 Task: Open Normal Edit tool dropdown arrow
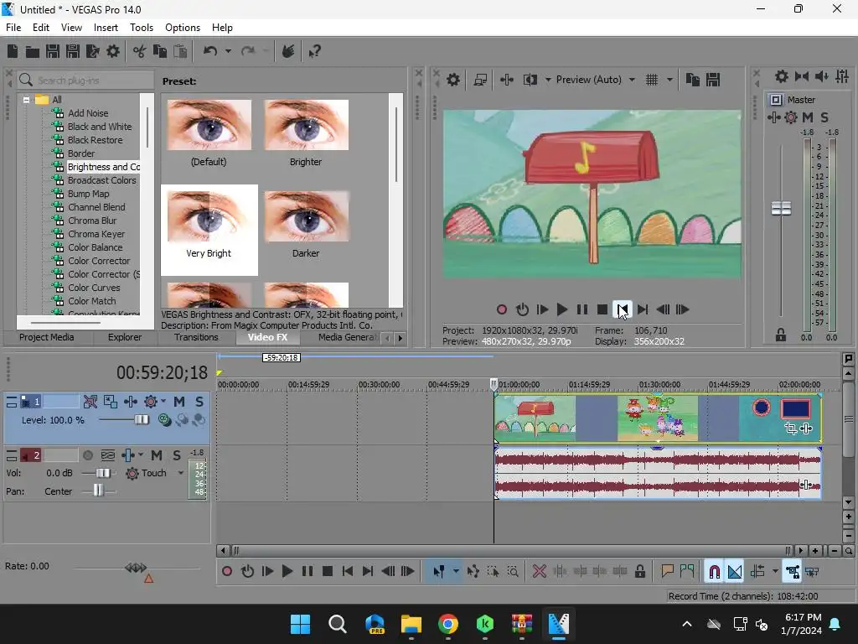456,572
